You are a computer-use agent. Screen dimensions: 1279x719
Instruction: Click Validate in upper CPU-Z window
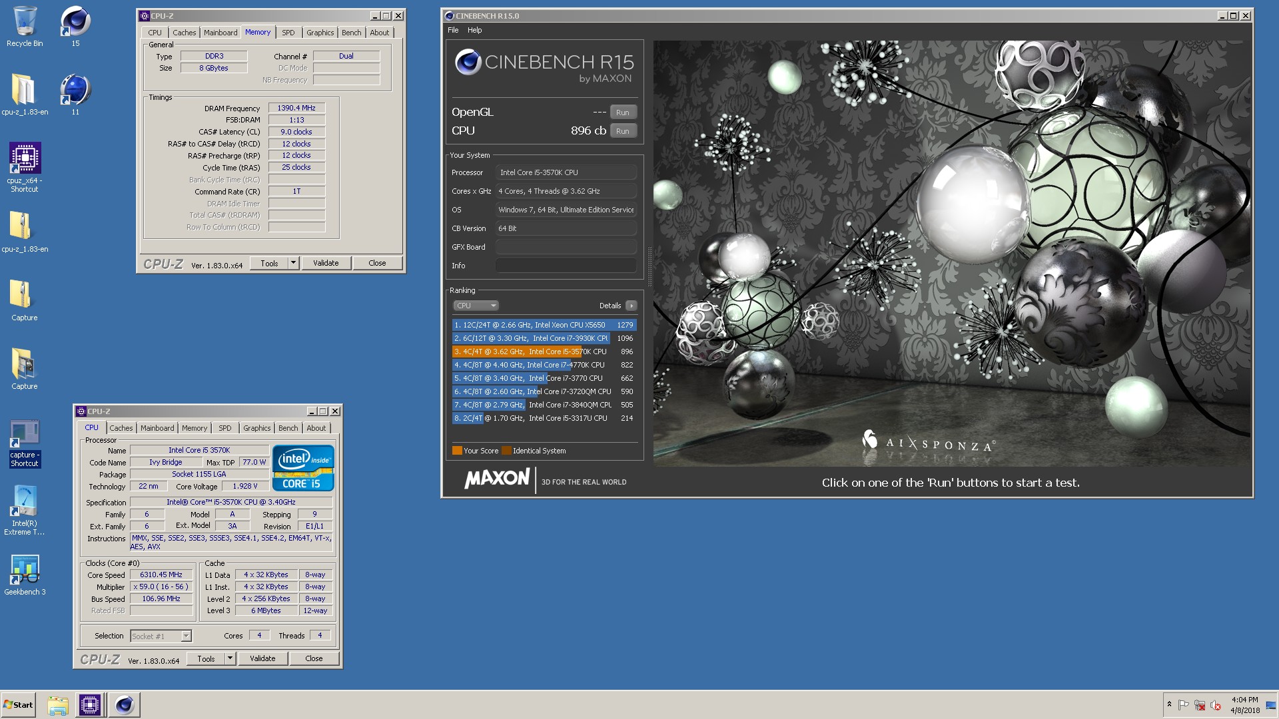point(326,263)
